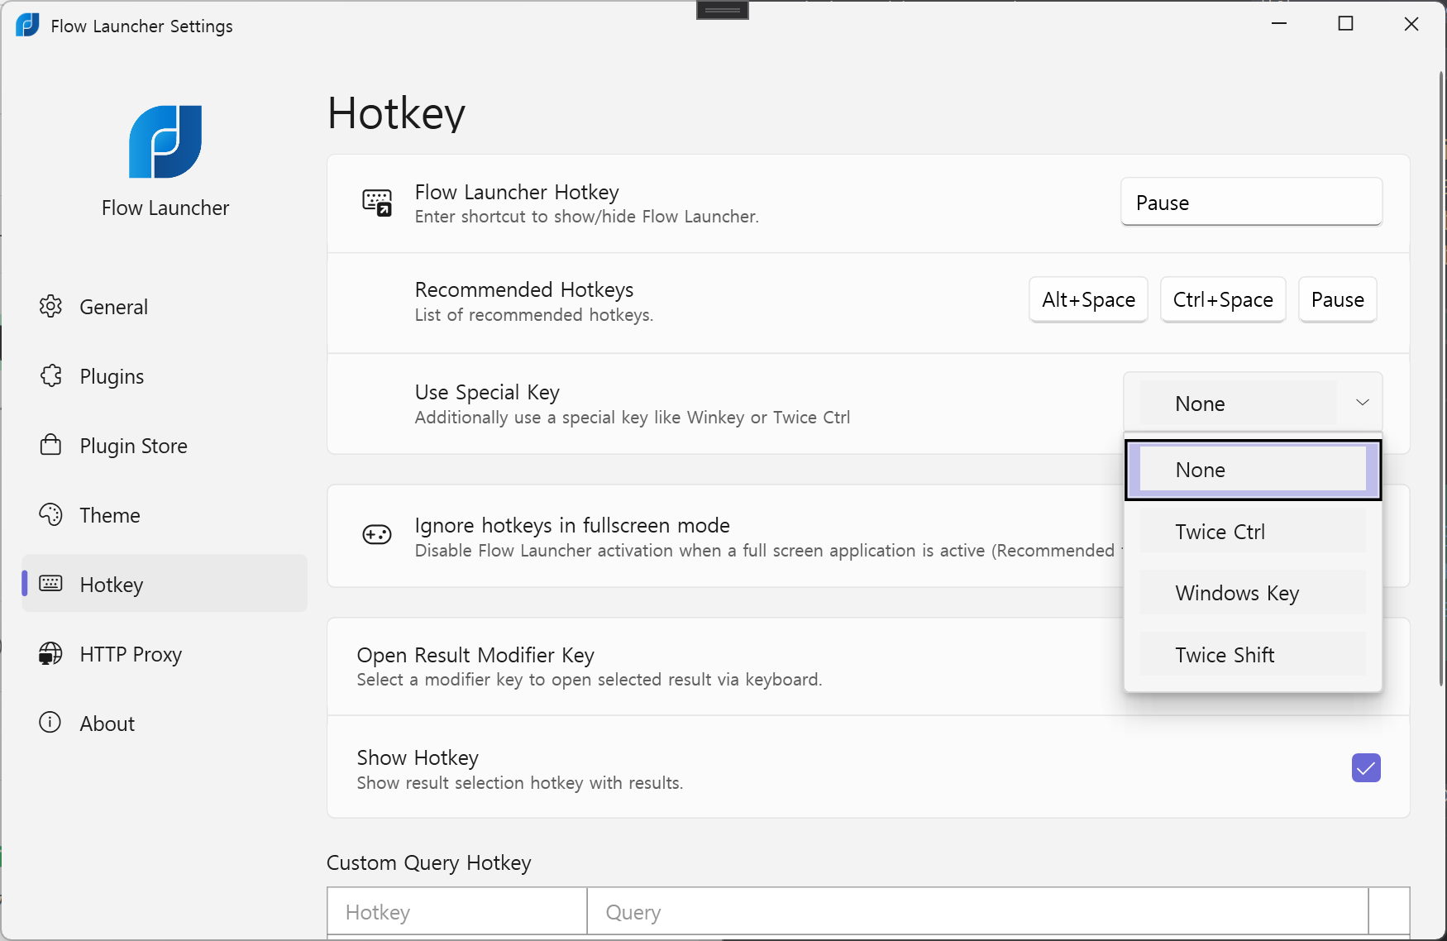Click the Plugins puzzle icon
The height and width of the screenshot is (941, 1447).
click(50, 376)
